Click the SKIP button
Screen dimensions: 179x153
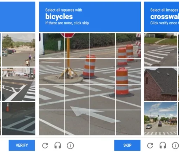click(x=127, y=145)
